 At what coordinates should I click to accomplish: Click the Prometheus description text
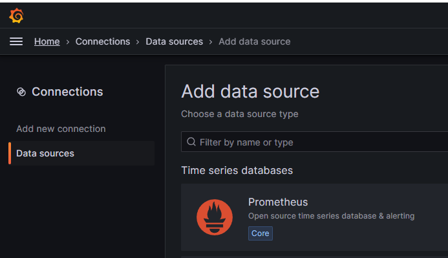(x=331, y=216)
